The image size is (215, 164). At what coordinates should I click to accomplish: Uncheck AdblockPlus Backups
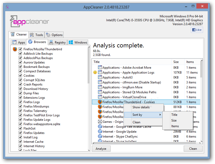click(x=20, y=58)
